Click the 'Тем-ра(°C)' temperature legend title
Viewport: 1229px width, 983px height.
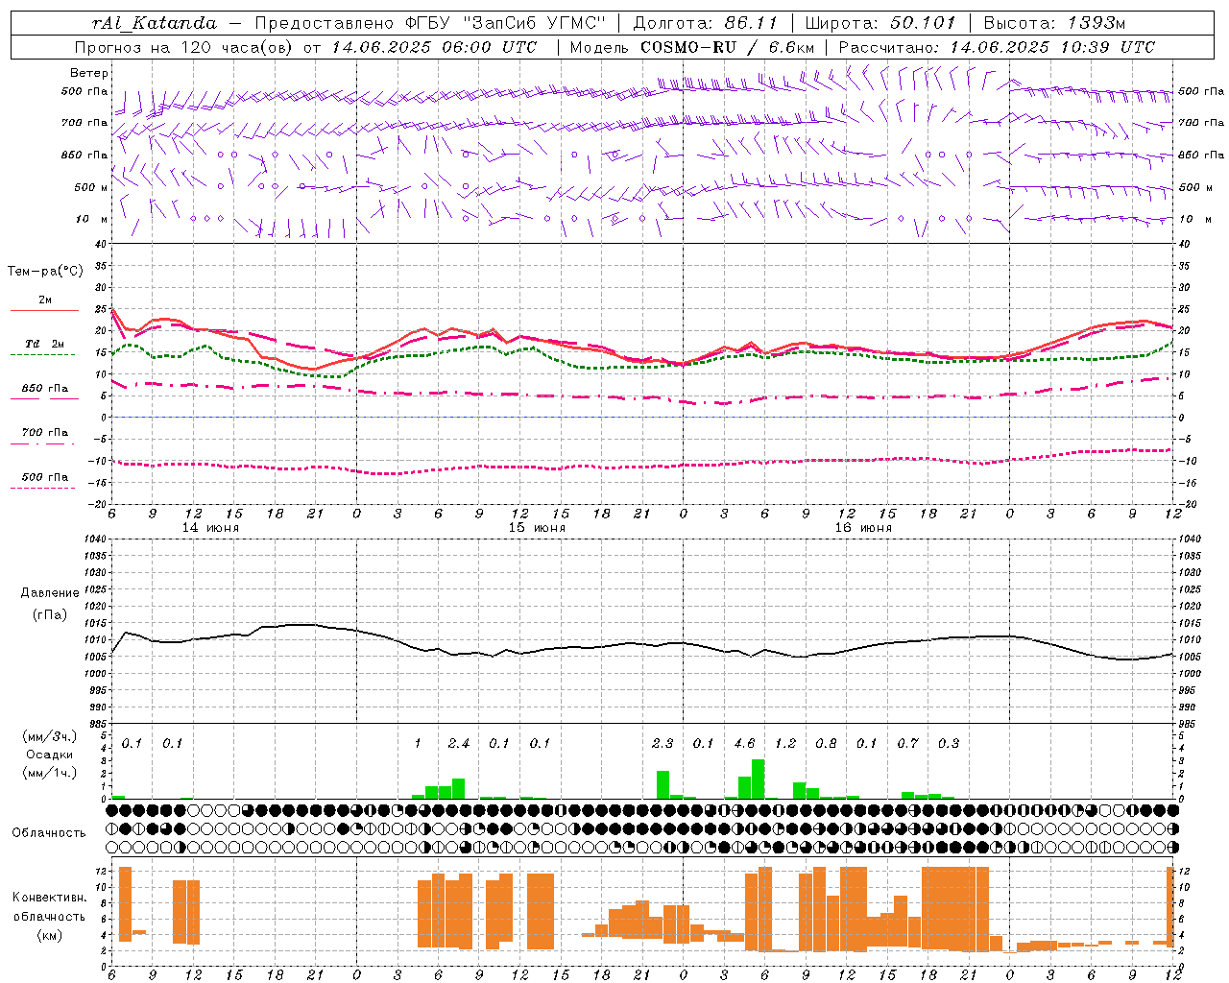point(45,272)
